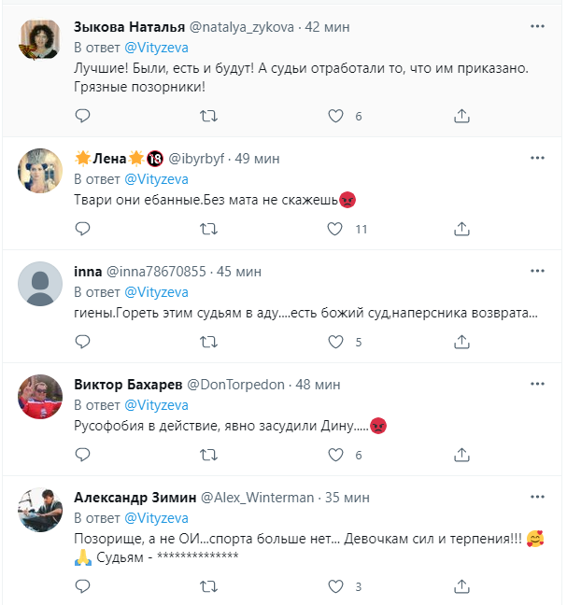Open more options for Зыкова Наталья's tweet

pos(536,27)
